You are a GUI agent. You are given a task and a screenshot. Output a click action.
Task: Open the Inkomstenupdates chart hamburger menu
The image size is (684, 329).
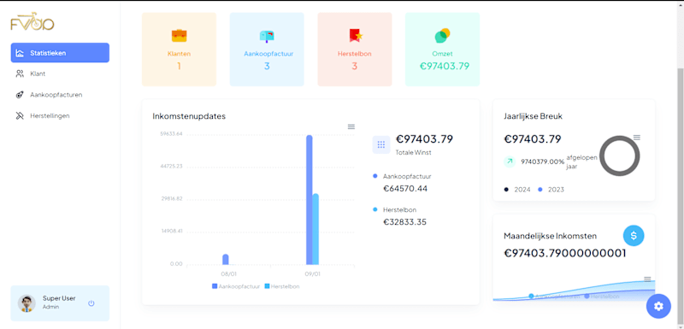pos(351,126)
